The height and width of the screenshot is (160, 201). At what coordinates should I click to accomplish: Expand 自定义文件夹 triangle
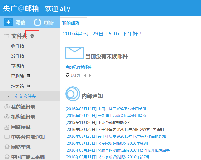(x=8, y=96)
